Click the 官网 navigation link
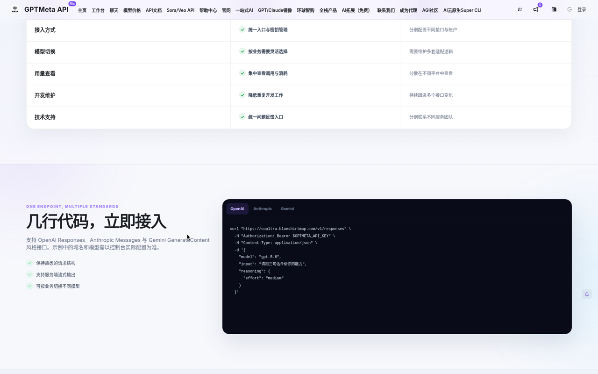 [226, 10]
